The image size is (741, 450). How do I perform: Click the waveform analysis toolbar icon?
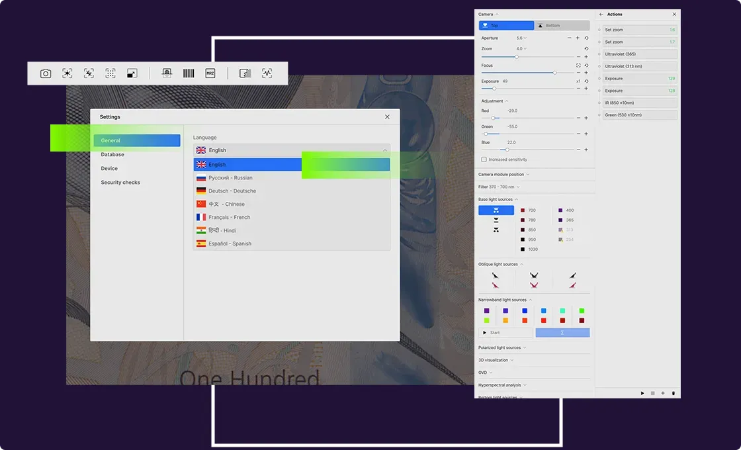pyautogui.click(x=267, y=73)
